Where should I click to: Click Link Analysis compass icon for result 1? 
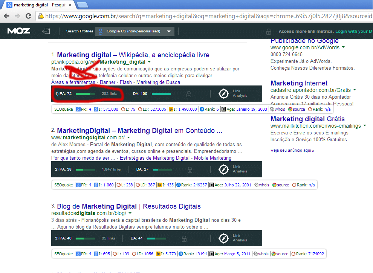pyautogui.click(x=223, y=93)
